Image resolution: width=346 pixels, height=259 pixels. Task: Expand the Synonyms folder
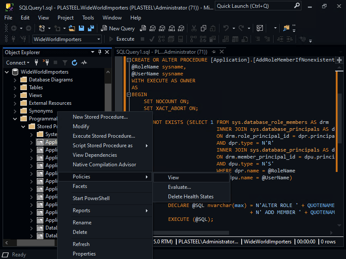[x=15, y=111]
